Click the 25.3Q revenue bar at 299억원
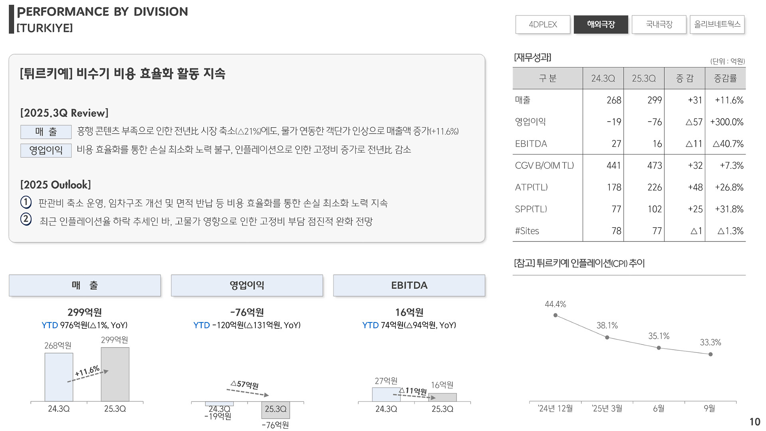Image resolution: width=766 pixels, height=431 pixels. tap(115, 374)
